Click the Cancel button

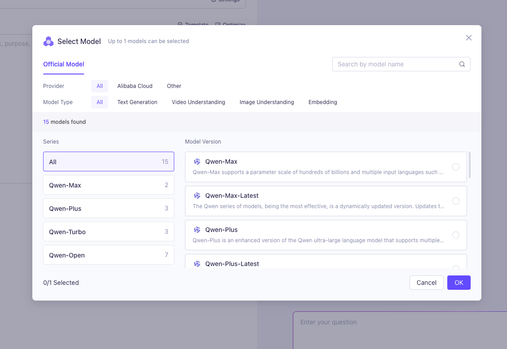tap(427, 283)
